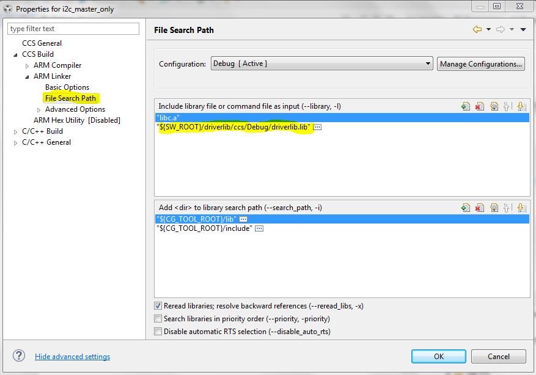Expand the C/C++ Build node
Viewport: 536px width, 375px height.
[x=15, y=132]
